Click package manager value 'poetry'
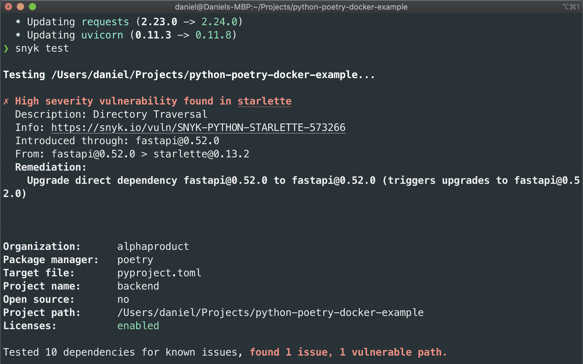 [135, 260]
